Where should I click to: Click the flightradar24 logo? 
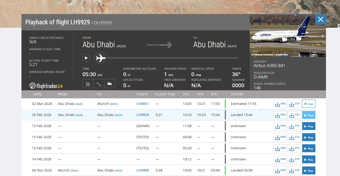click(46, 86)
